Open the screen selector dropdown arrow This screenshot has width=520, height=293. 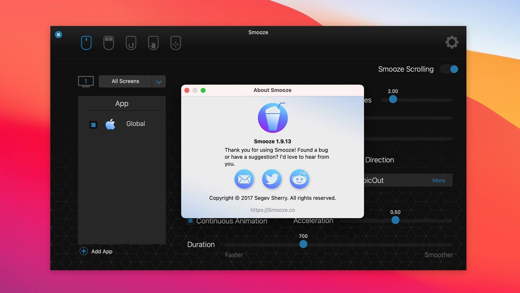click(159, 81)
